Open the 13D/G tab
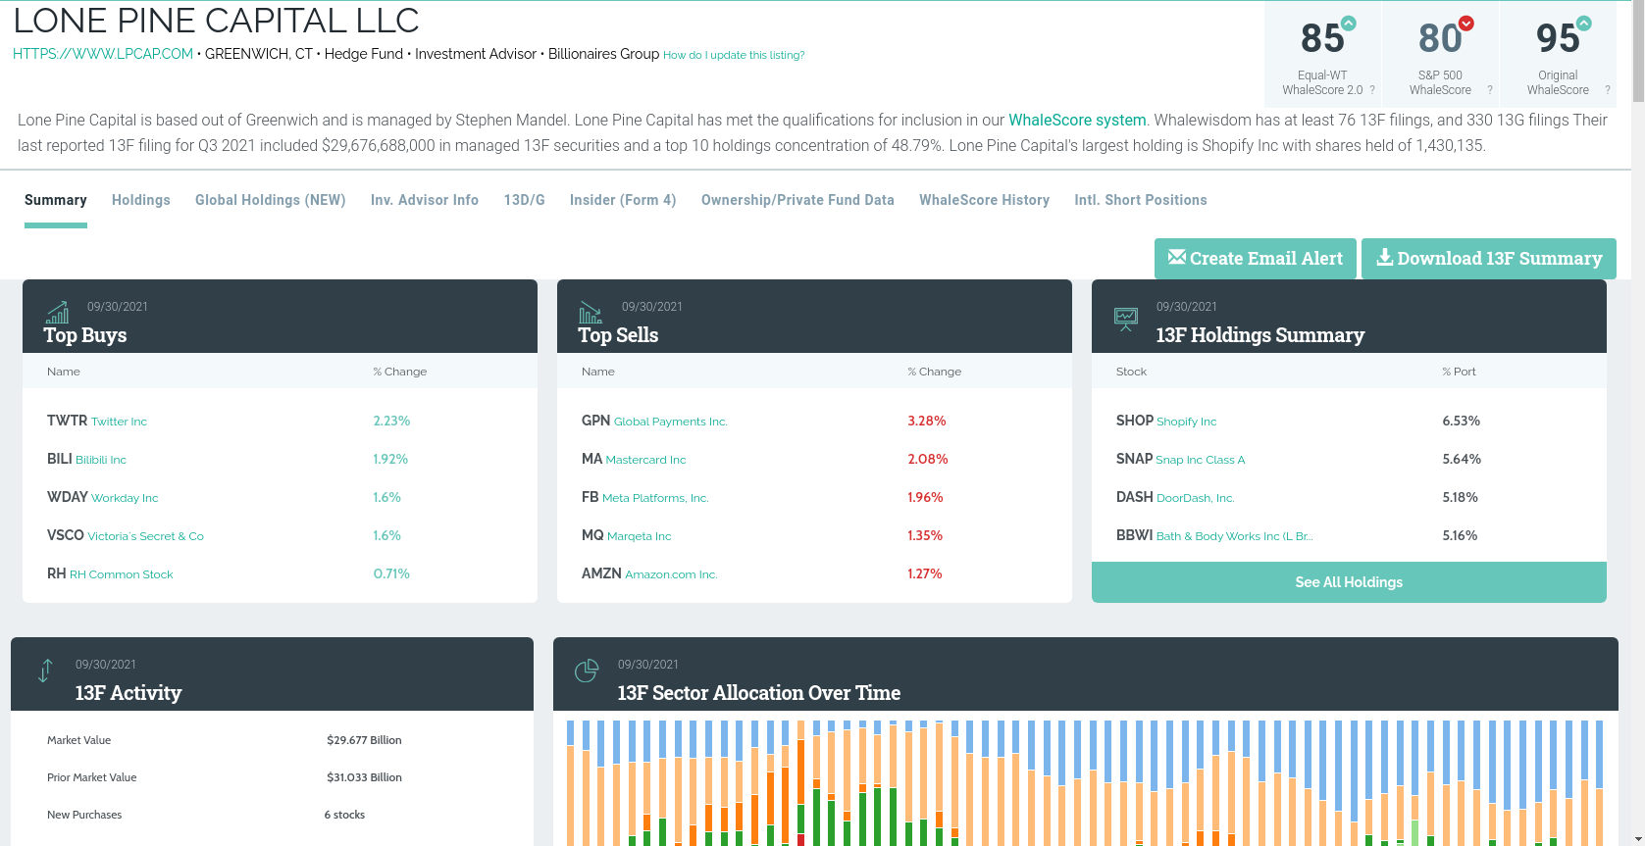The height and width of the screenshot is (846, 1645). pos(525,200)
